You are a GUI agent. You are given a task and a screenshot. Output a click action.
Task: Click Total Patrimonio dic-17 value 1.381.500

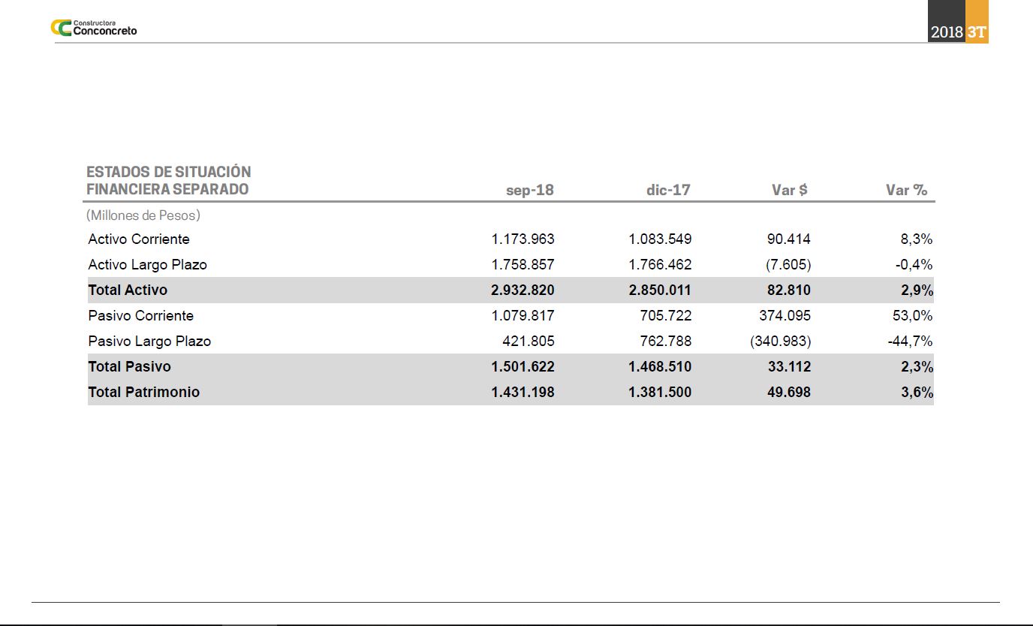[660, 392]
